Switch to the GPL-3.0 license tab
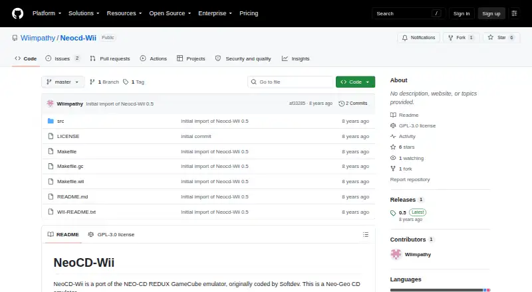Viewport: 532px width, 292px height. 111,234
